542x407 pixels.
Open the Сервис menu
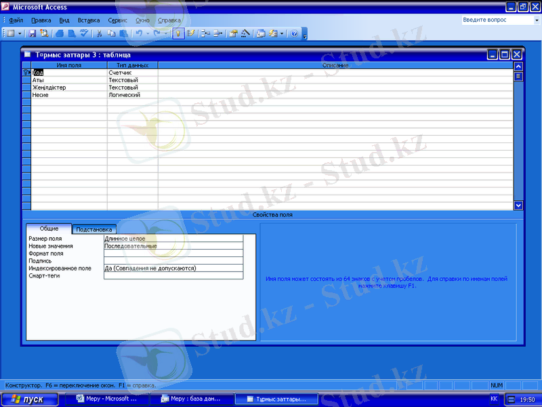(x=117, y=20)
